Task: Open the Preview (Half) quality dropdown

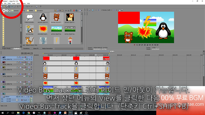Action: pyautogui.click(x=107, y=10)
